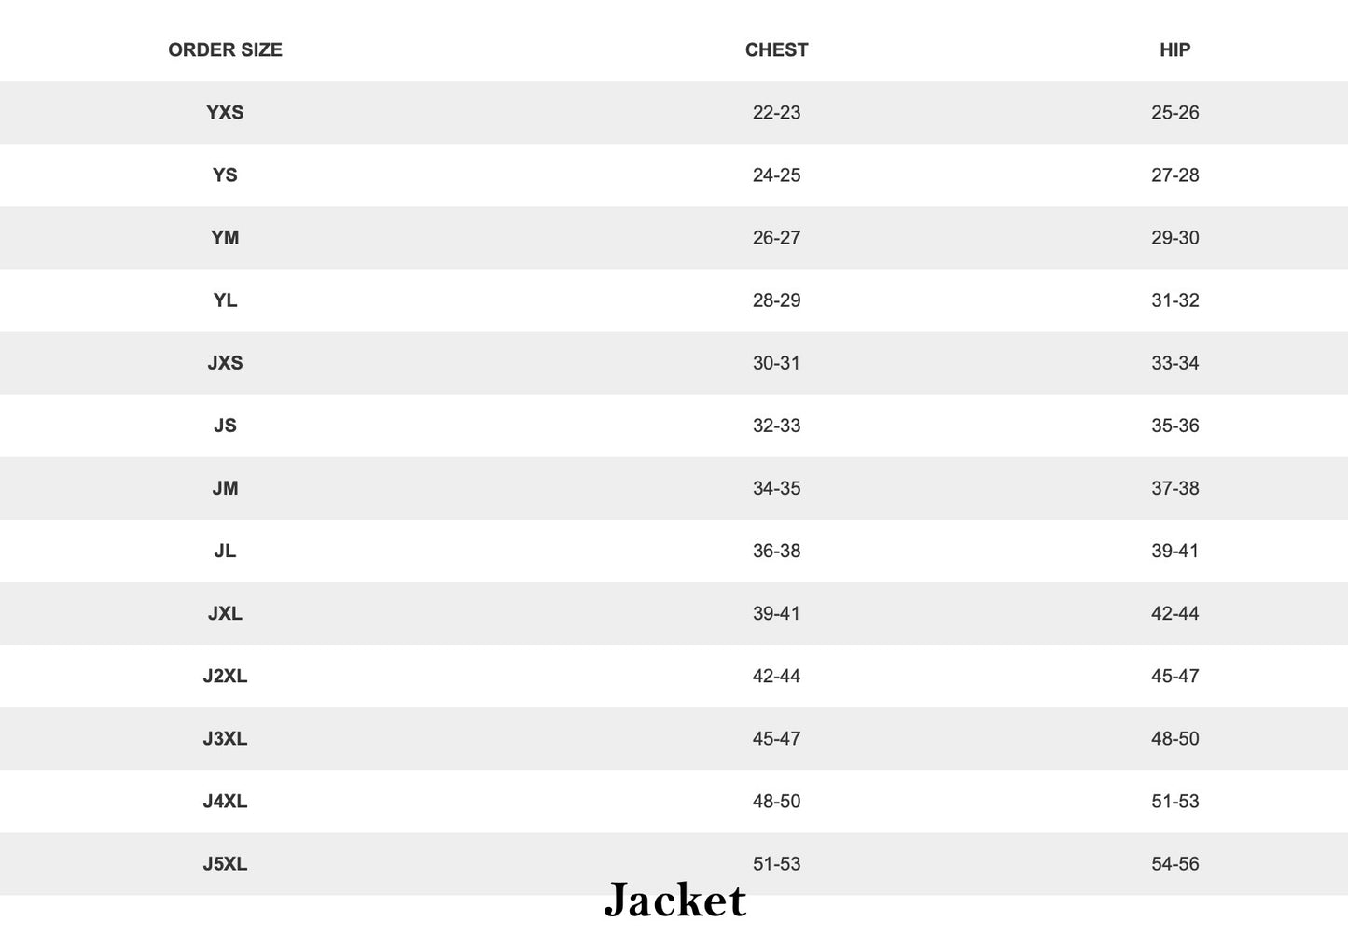Click the YL order size cell
Image resolution: width=1348 pixels, height=936 pixels.
pyautogui.click(x=225, y=300)
